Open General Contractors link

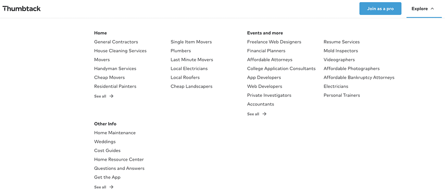116,42
